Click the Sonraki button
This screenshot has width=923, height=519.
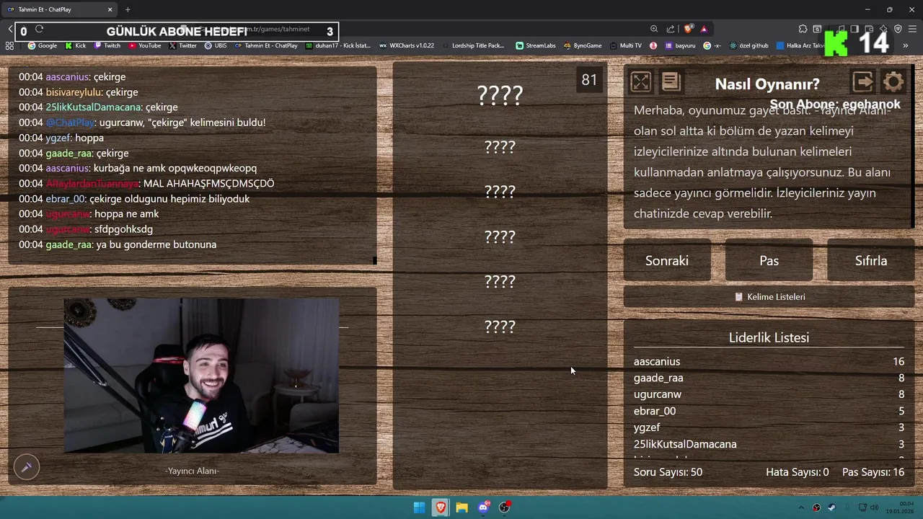coord(667,260)
